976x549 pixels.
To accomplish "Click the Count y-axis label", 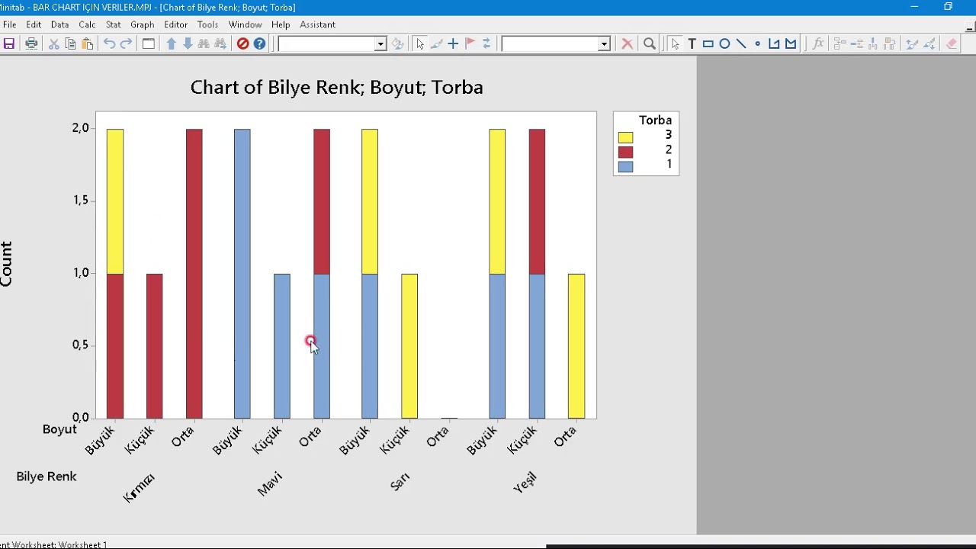I will [x=6, y=264].
